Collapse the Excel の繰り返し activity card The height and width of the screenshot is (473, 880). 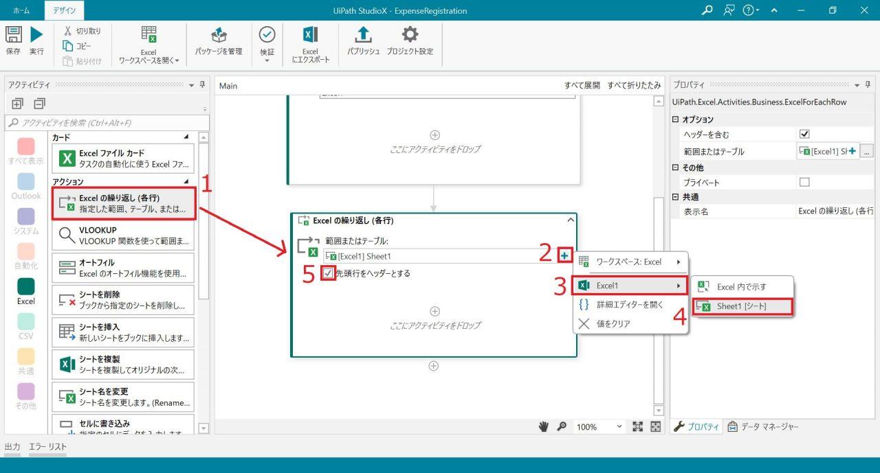(x=569, y=220)
